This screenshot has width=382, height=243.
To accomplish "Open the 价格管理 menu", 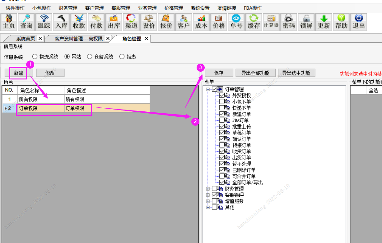I will (x=174, y=8).
